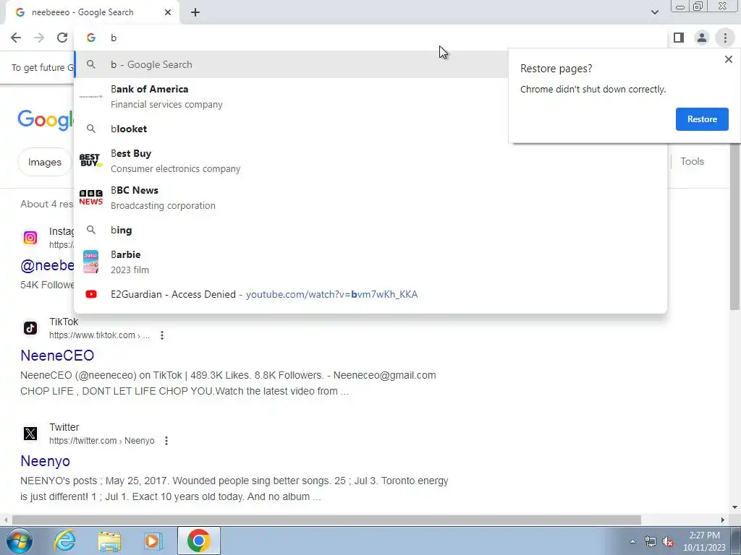Click the network tray icon
741x555 pixels.
pyautogui.click(x=651, y=541)
